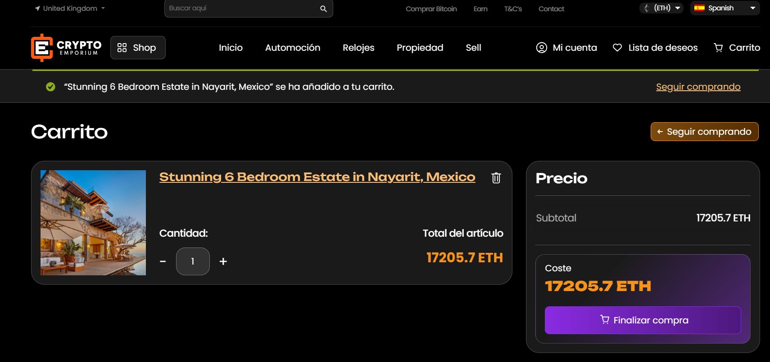This screenshot has width=770, height=362.
Task: Click Finalizar compra to checkout
Action: [x=643, y=320]
